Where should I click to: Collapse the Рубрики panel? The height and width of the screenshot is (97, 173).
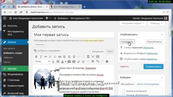coord(162,78)
